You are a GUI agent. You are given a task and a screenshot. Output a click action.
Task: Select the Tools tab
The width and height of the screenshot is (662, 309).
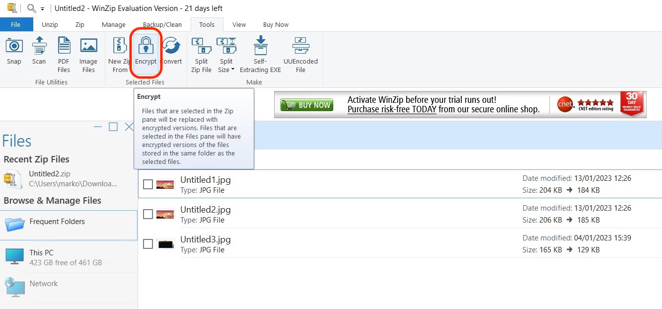click(x=207, y=24)
